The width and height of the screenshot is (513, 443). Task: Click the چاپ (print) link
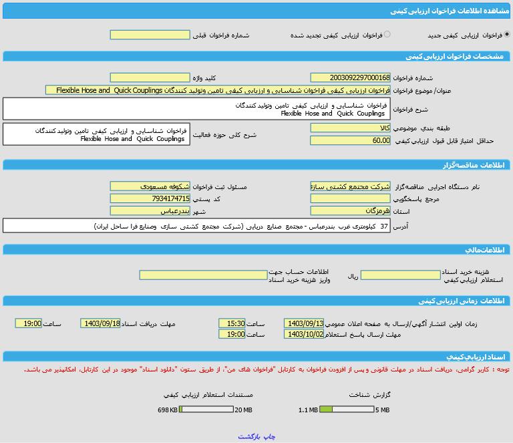tap(269, 436)
